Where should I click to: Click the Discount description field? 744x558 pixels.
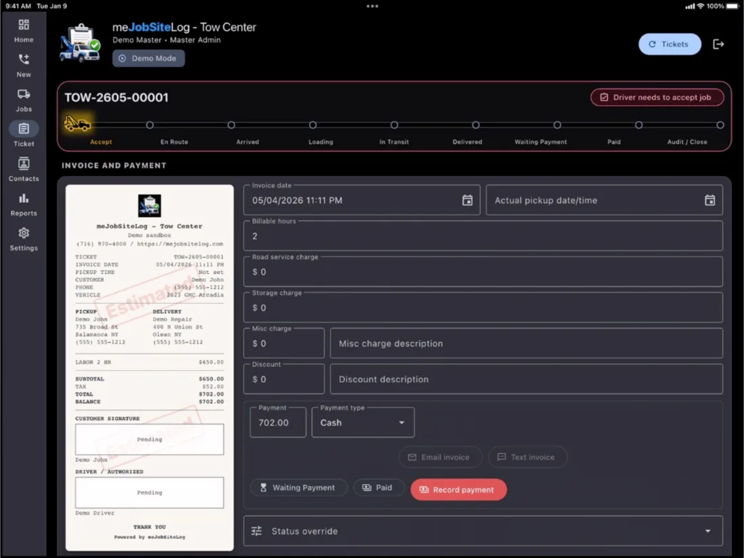click(x=526, y=379)
